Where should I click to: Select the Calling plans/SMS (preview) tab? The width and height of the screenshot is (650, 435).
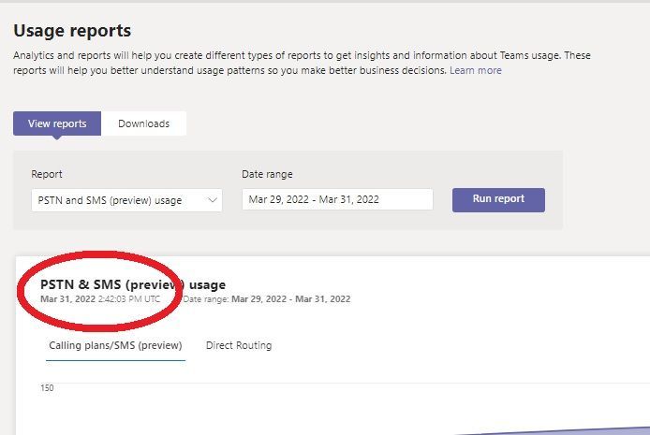point(115,345)
